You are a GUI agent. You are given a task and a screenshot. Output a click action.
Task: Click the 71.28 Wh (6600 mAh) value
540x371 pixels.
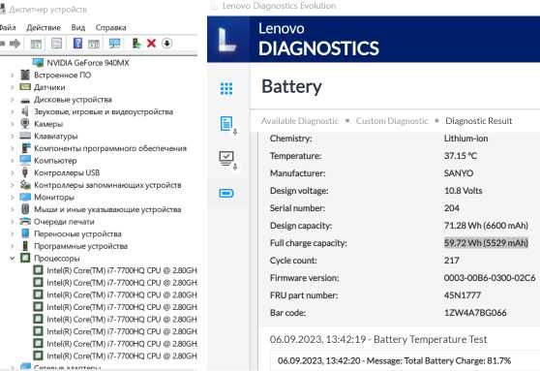click(486, 226)
